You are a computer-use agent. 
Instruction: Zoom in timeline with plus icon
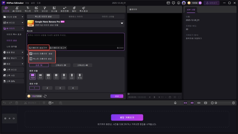coord(234,103)
